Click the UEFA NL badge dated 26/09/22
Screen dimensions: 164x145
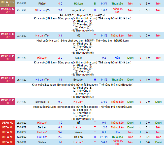(7, 123)
